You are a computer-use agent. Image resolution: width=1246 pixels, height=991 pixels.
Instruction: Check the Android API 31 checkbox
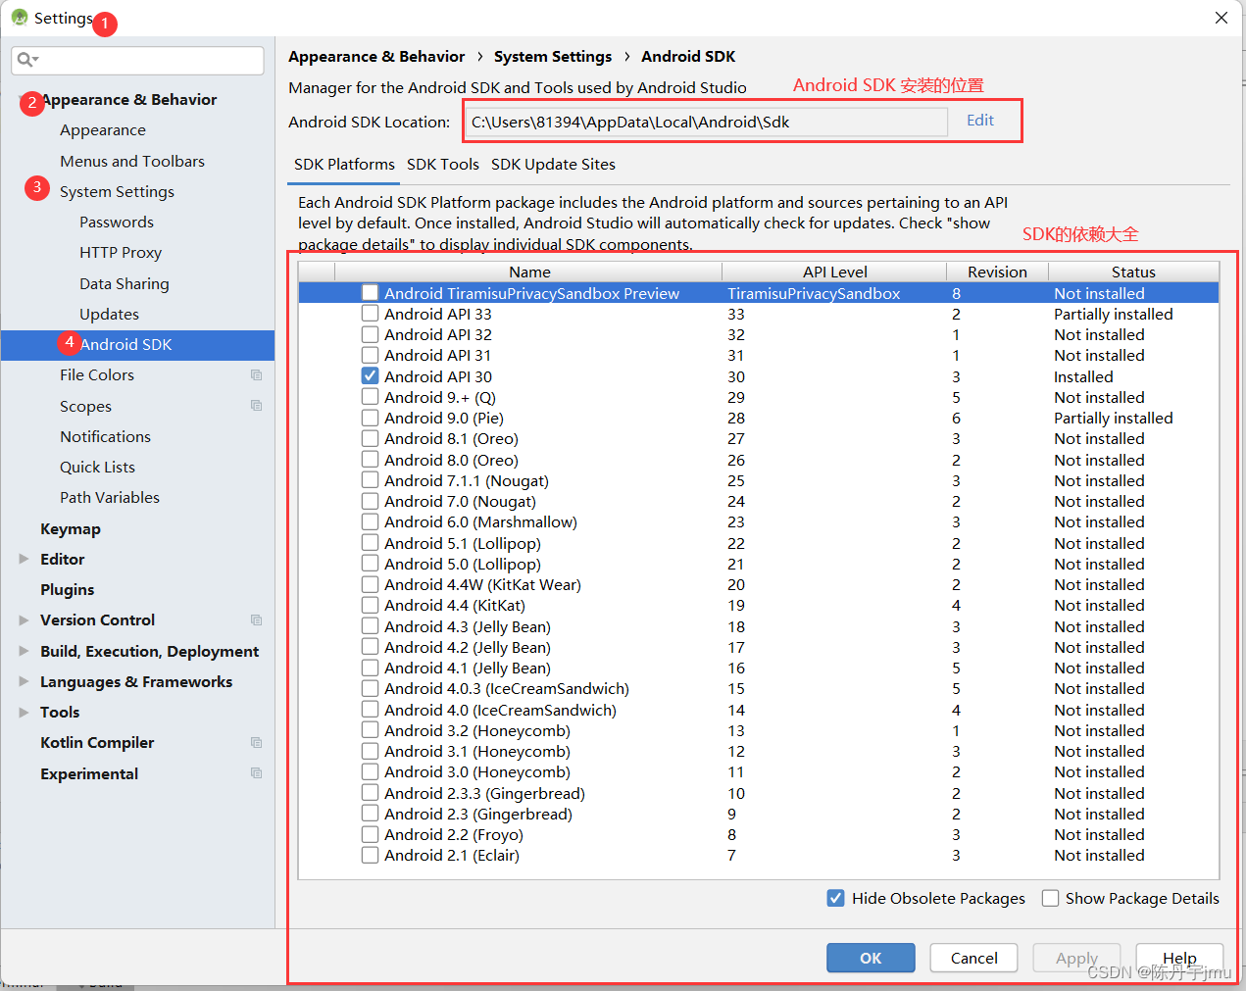pyautogui.click(x=370, y=355)
